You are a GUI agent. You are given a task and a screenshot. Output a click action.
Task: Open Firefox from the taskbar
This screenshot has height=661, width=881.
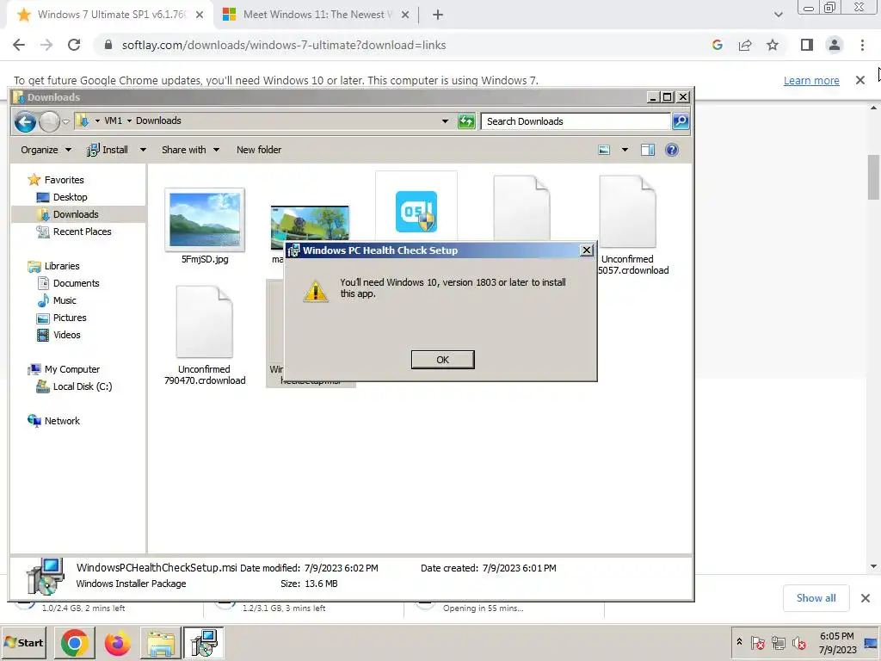(117, 643)
